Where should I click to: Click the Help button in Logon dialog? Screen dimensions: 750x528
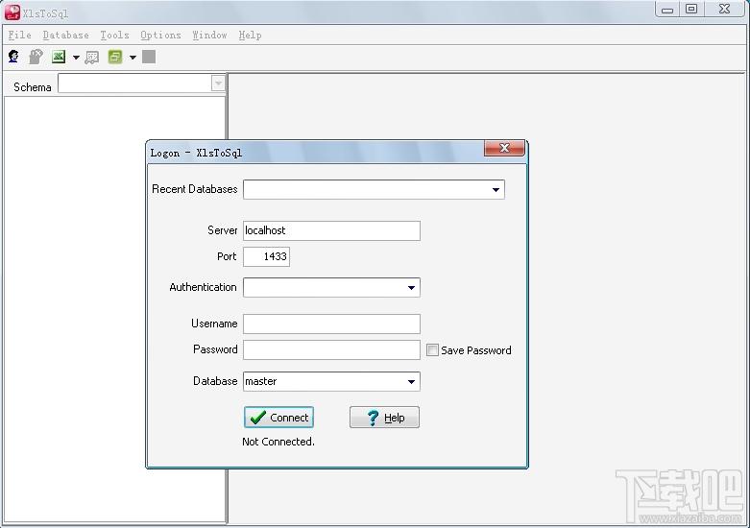pos(384,418)
